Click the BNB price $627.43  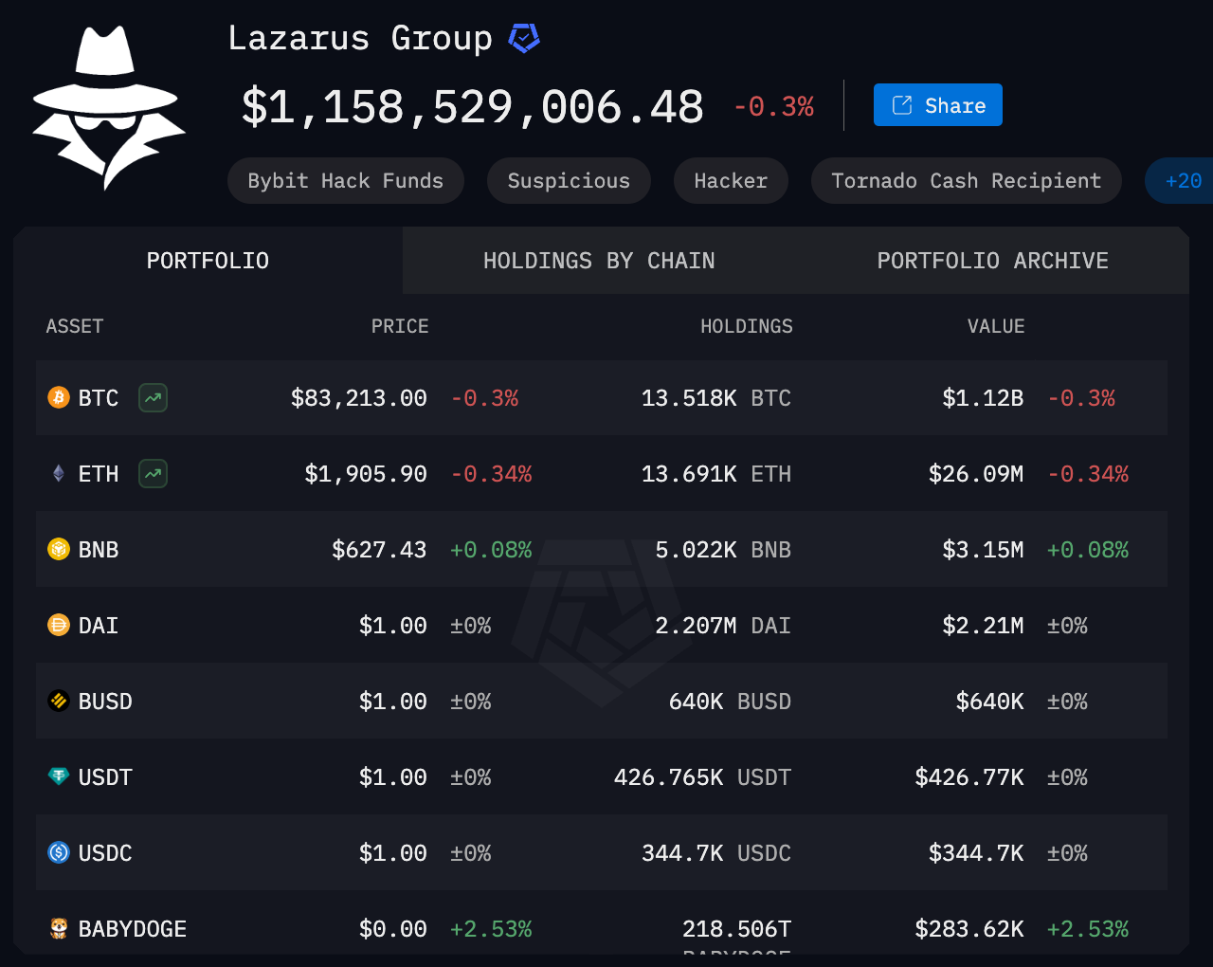click(379, 550)
